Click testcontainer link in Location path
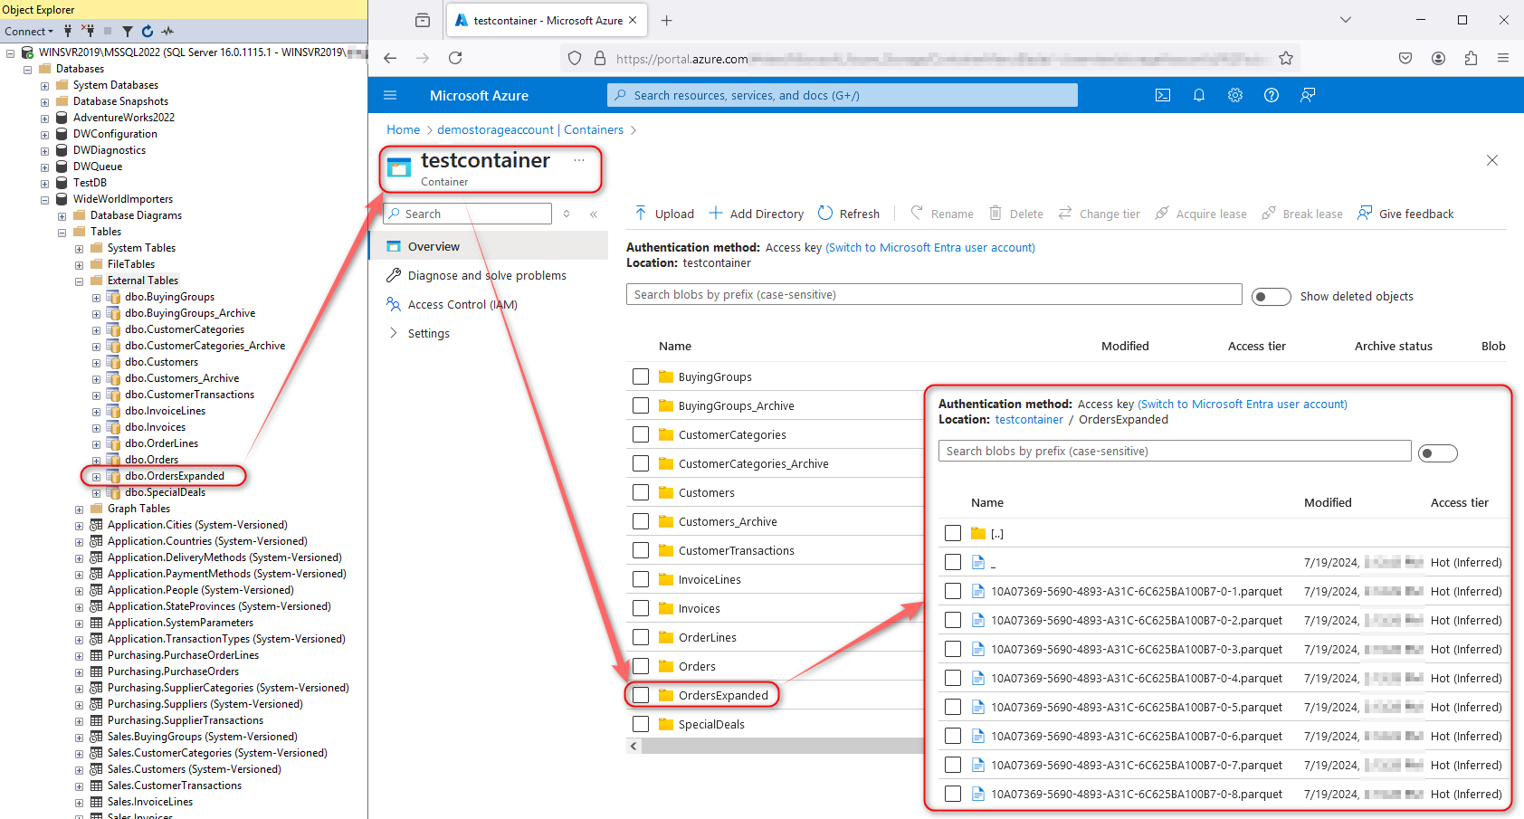 (1029, 419)
